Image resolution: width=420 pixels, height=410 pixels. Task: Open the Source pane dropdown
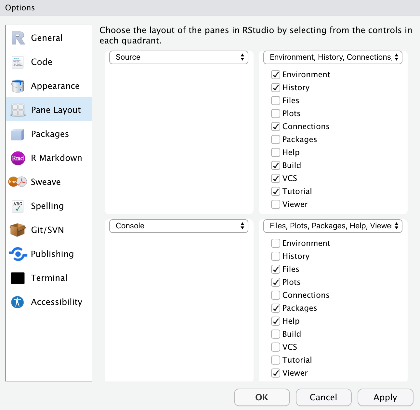179,57
